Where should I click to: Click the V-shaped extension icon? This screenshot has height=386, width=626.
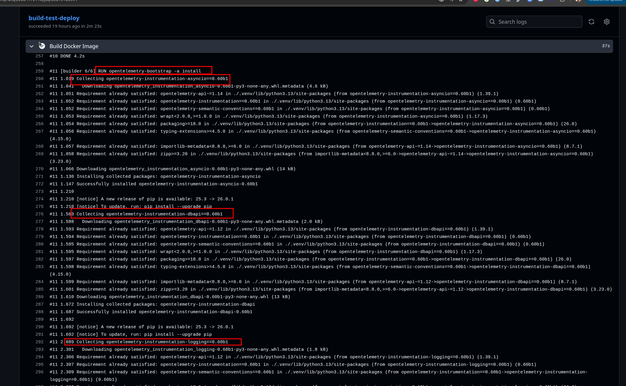508,1
